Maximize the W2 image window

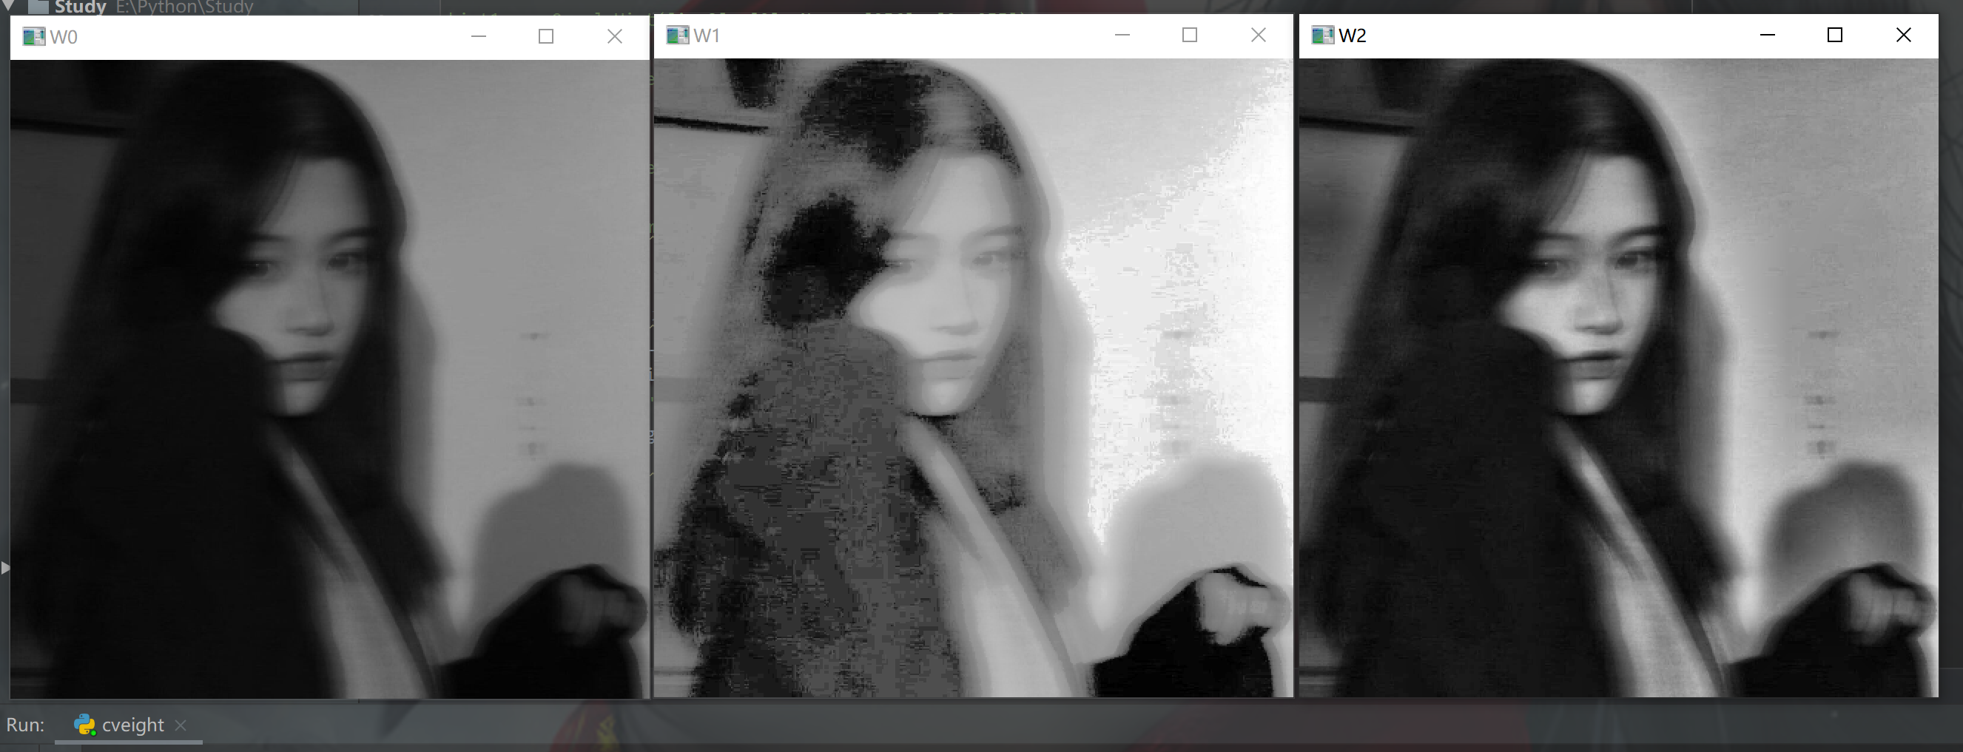pos(1835,35)
